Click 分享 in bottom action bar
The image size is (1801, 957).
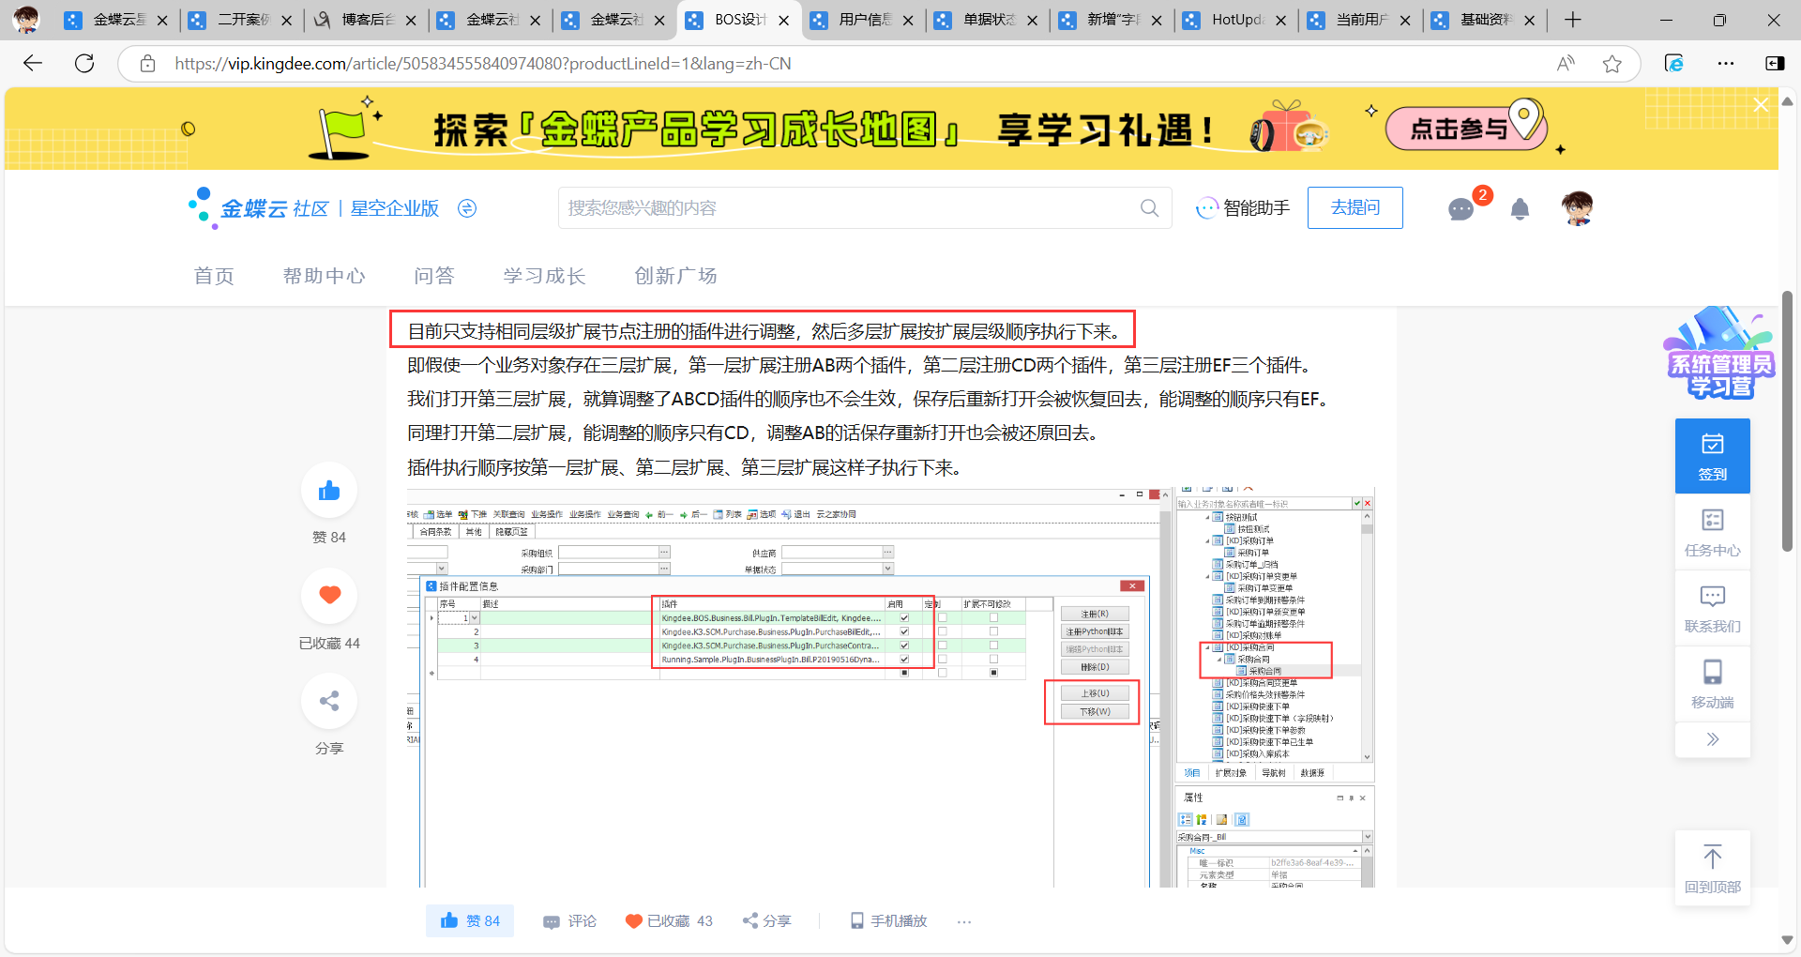[x=766, y=921]
